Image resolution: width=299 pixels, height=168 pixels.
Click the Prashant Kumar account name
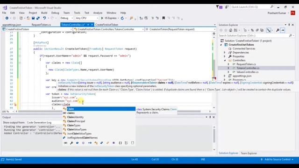click(277, 13)
